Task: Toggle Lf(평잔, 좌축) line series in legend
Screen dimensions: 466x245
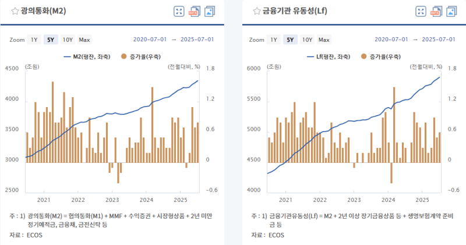Action: [x=329, y=56]
